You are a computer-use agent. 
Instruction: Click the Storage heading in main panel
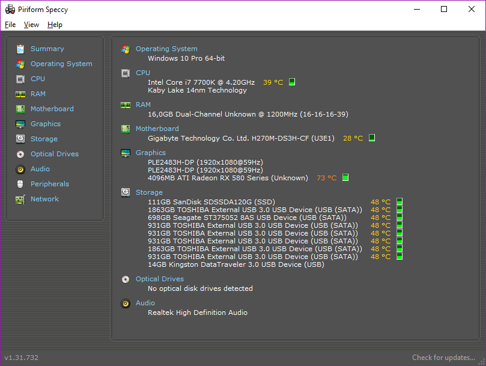coord(149,192)
